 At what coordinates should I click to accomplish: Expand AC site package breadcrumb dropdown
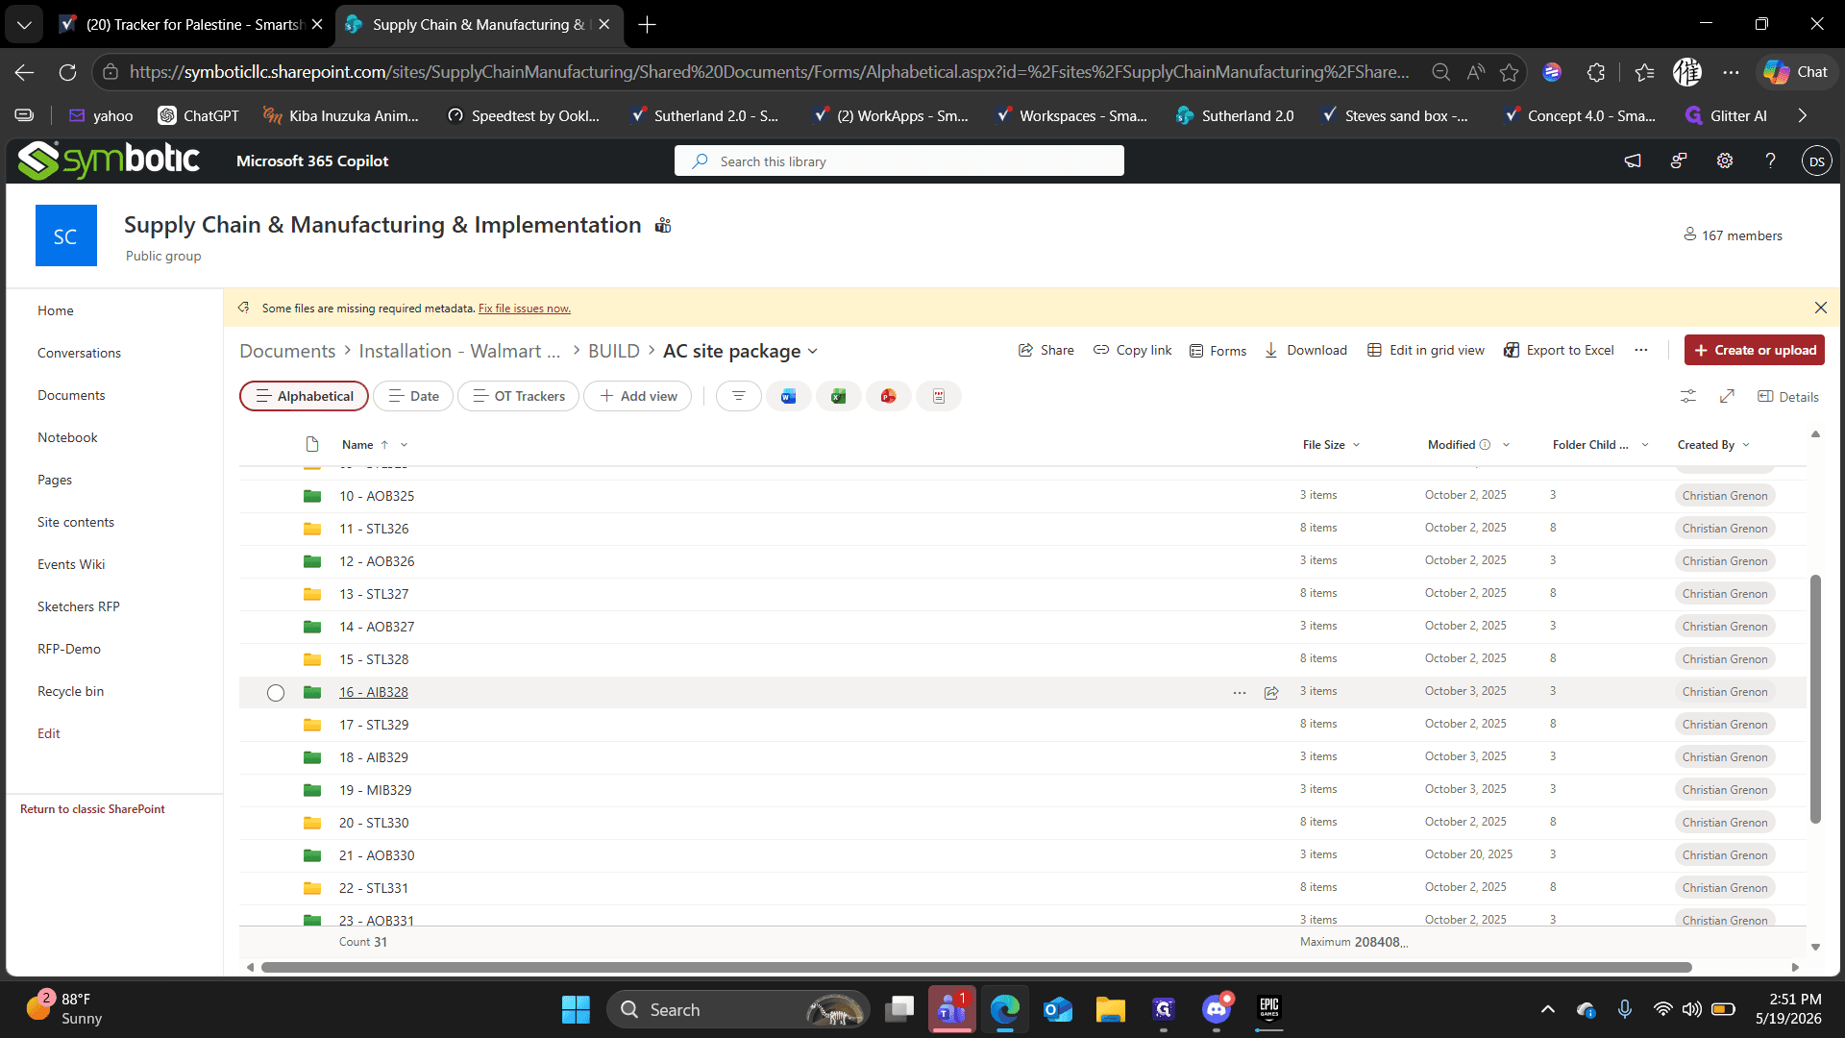tap(813, 351)
